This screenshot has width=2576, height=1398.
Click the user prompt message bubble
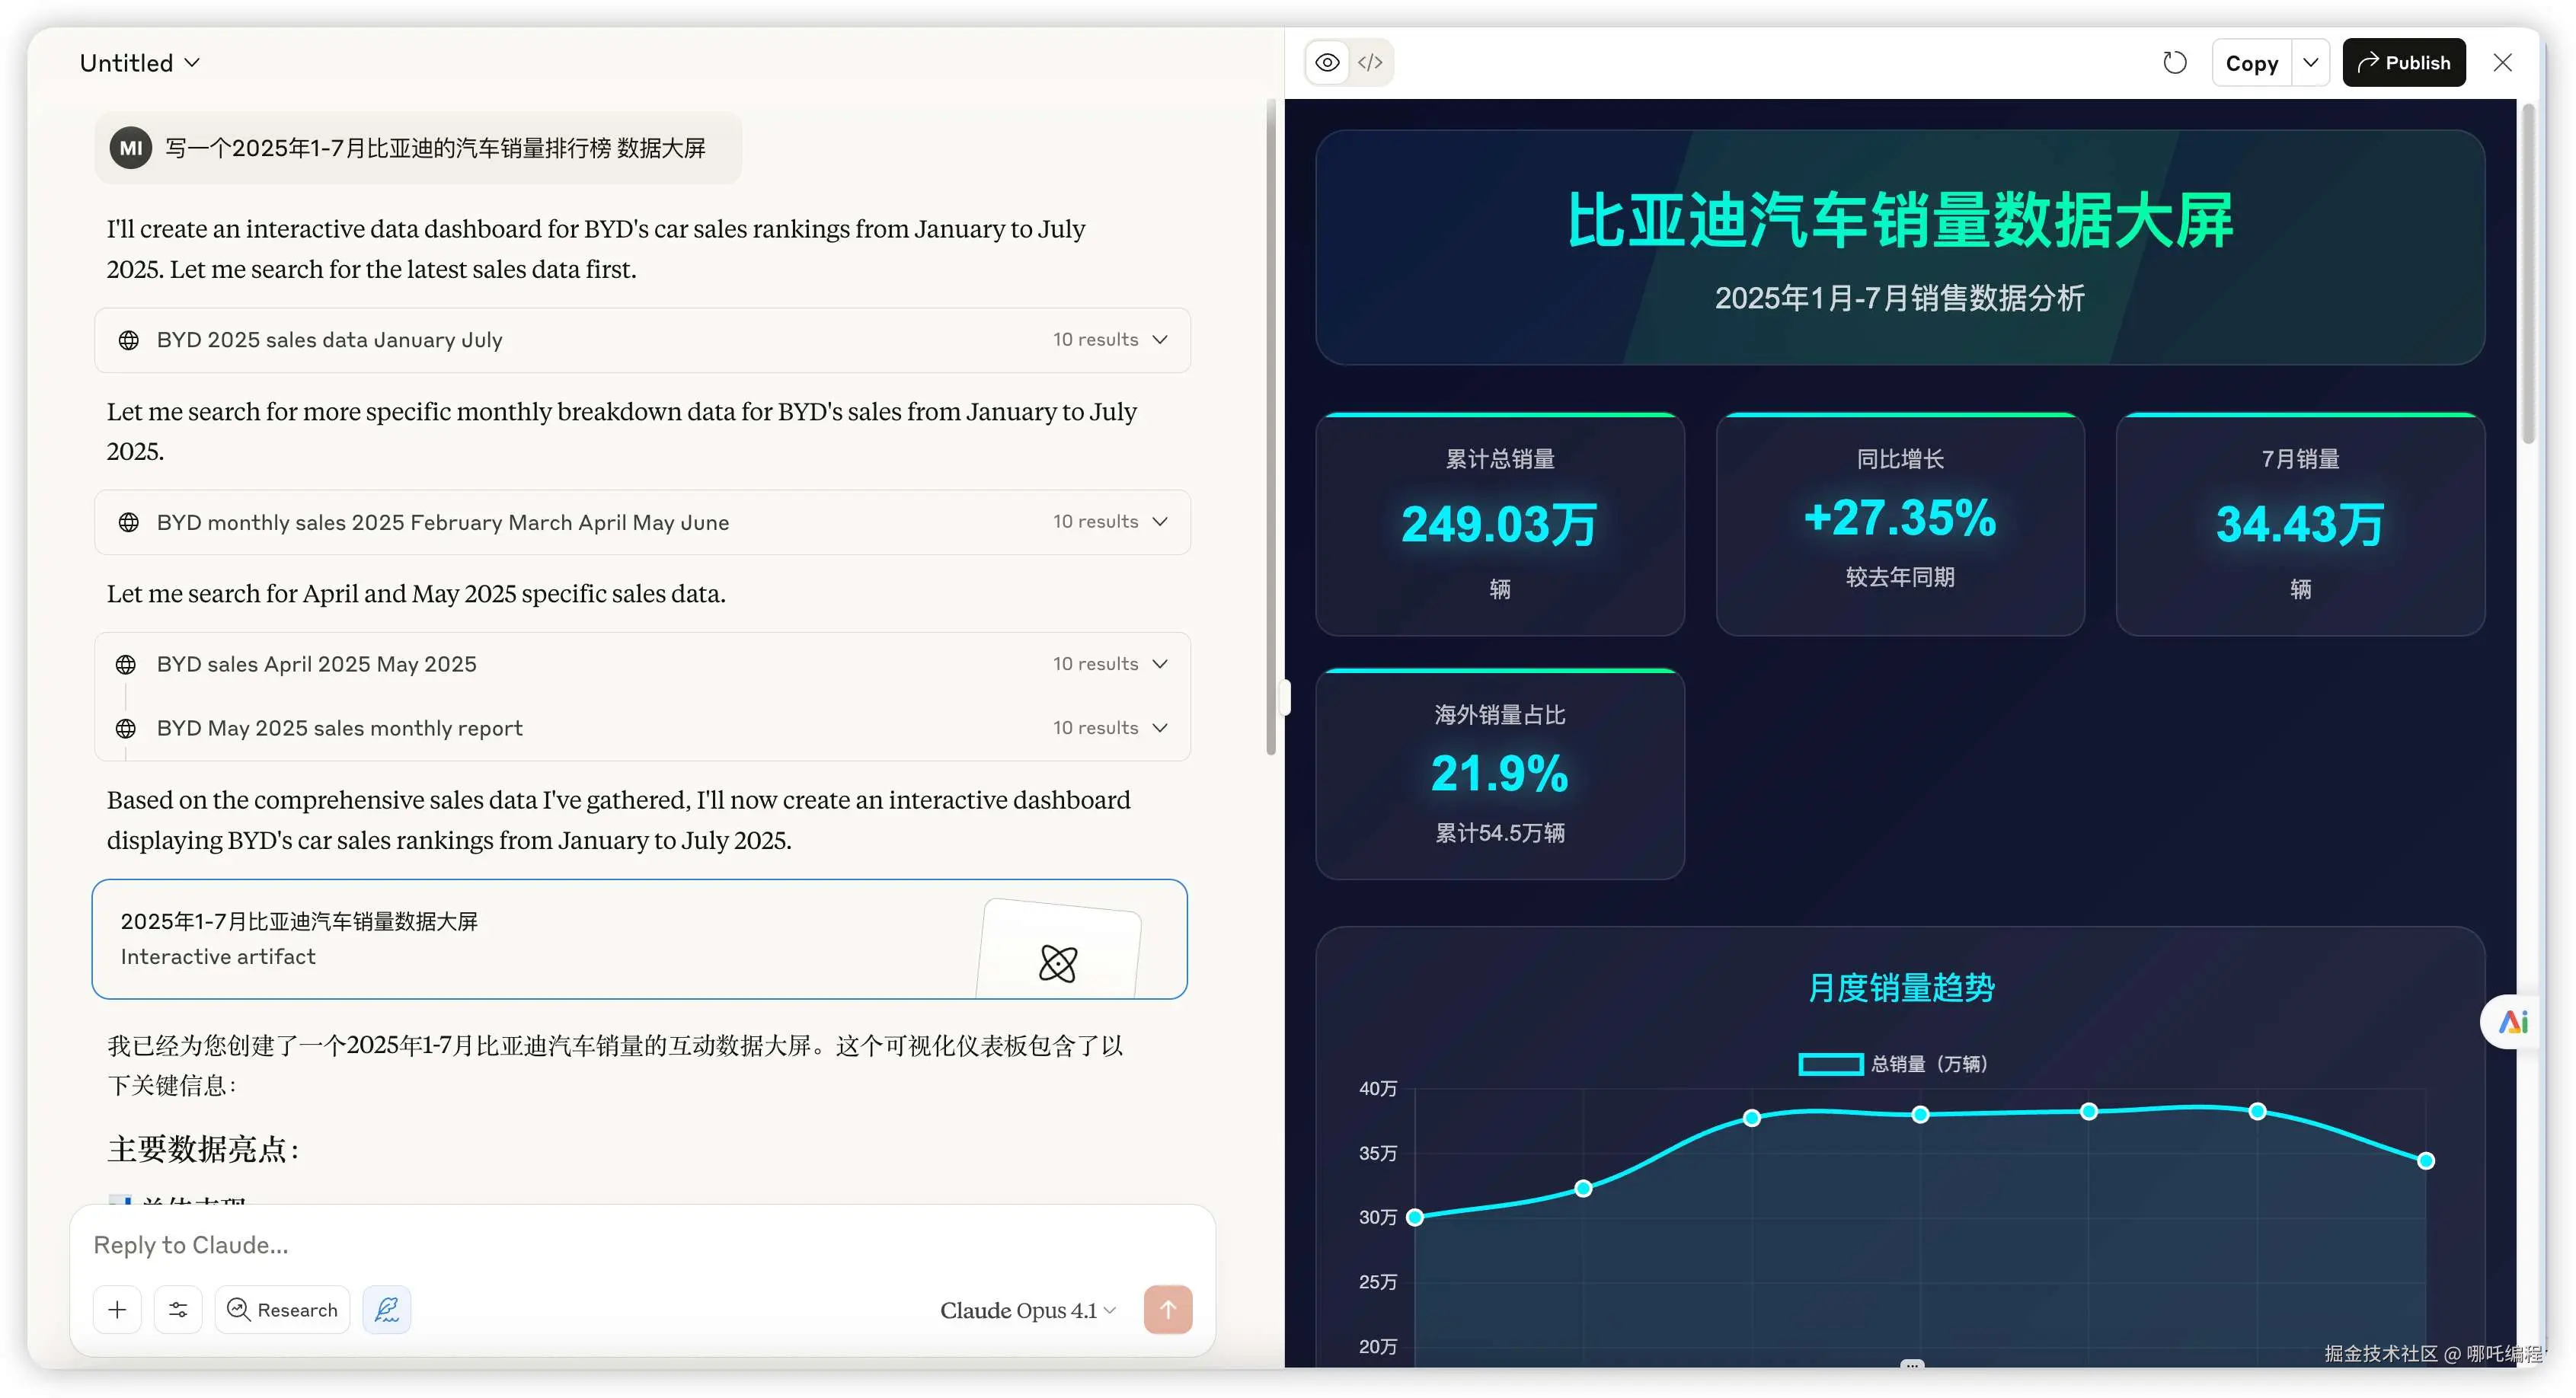click(418, 148)
